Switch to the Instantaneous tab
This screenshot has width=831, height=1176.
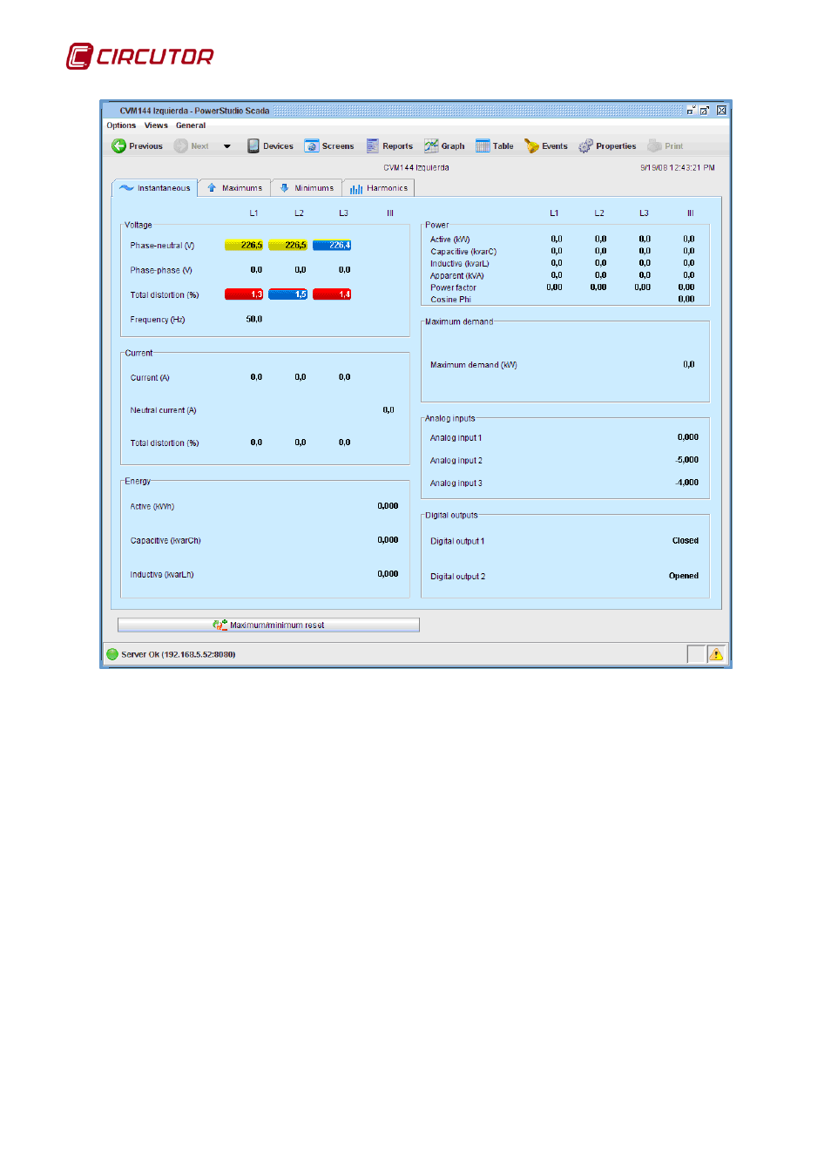pyautogui.click(x=155, y=188)
